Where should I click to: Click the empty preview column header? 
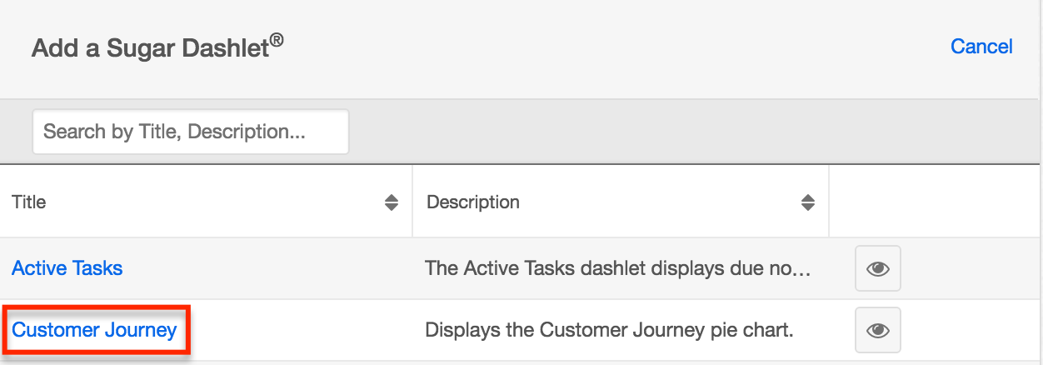pos(933,202)
